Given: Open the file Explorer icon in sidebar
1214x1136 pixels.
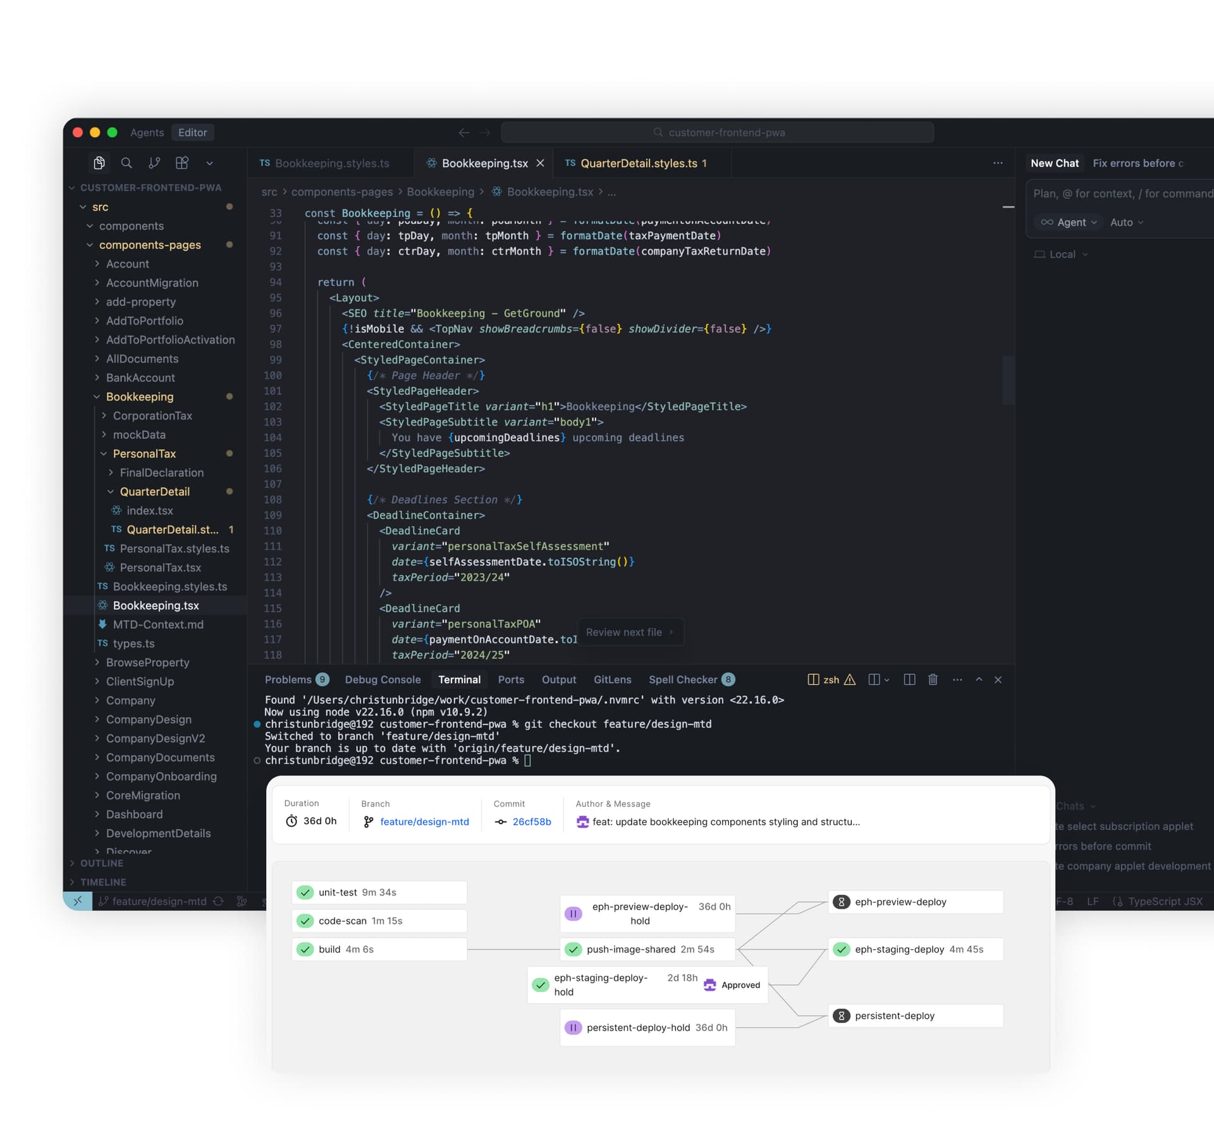Looking at the screenshot, I should point(99,163).
